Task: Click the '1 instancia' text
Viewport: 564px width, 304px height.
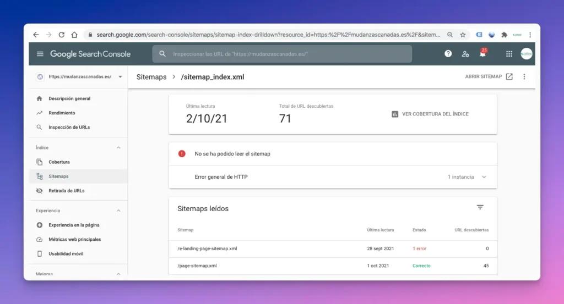Action: tap(461, 177)
